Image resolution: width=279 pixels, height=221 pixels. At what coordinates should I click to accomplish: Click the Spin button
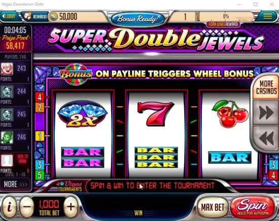(253, 207)
